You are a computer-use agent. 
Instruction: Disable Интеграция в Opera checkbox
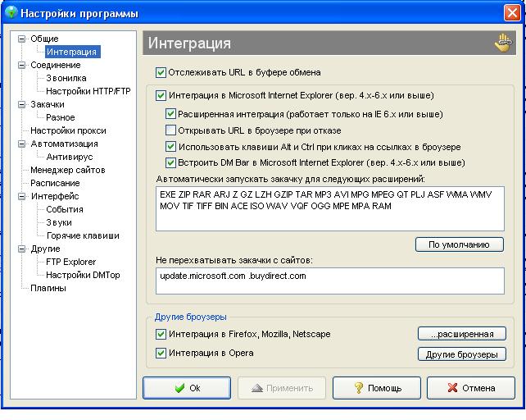click(x=161, y=353)
